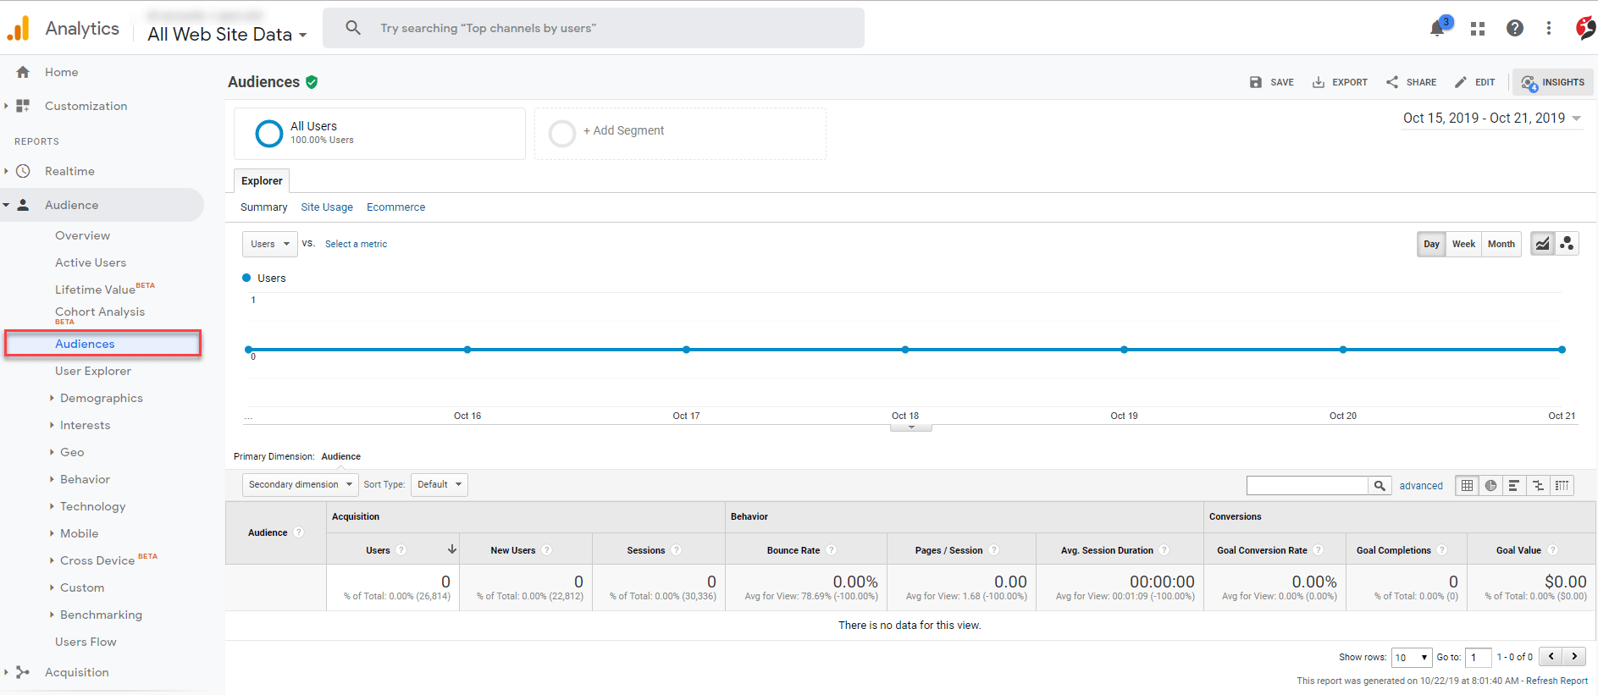Go to the previous page of table rows
Screen dimensions: 1598x695
pos(1551,657)
